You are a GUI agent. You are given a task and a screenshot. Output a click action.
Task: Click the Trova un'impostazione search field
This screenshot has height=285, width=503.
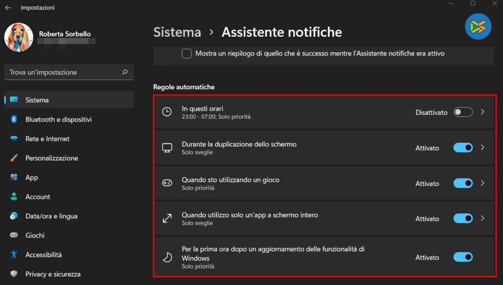point(69,72)
